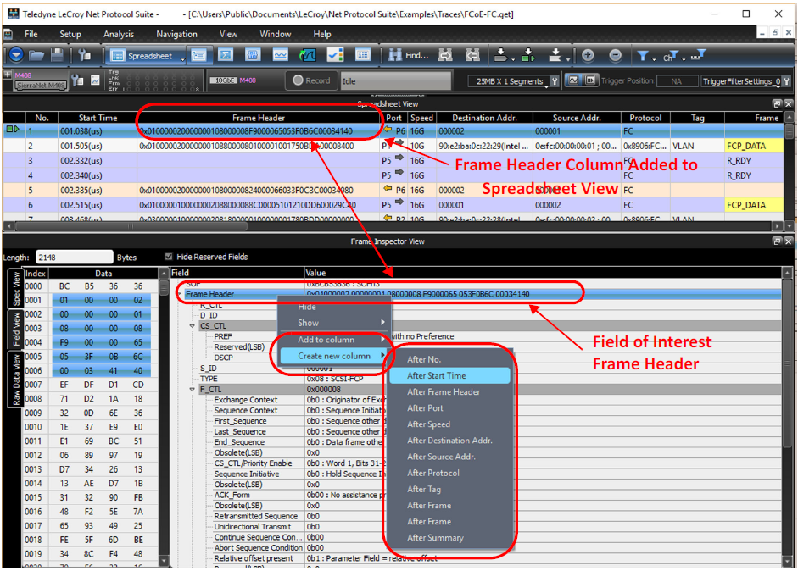798x571 pixels.
Task: Open the first download icon dropdown arrow
Action: coord(513,59)
